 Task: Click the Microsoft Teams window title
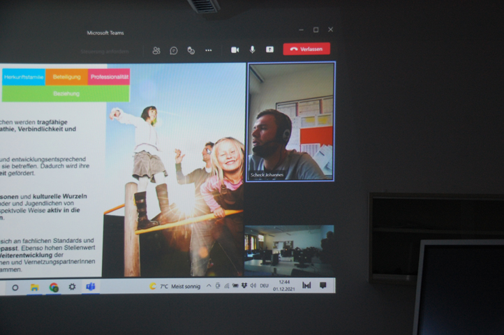pyautogui.click(x=105, y=33)
